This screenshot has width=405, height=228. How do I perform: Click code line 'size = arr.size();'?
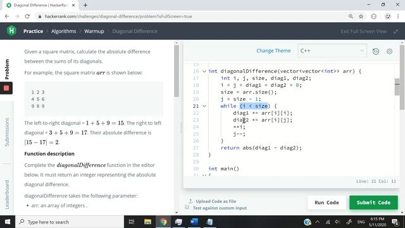(249, 92)
